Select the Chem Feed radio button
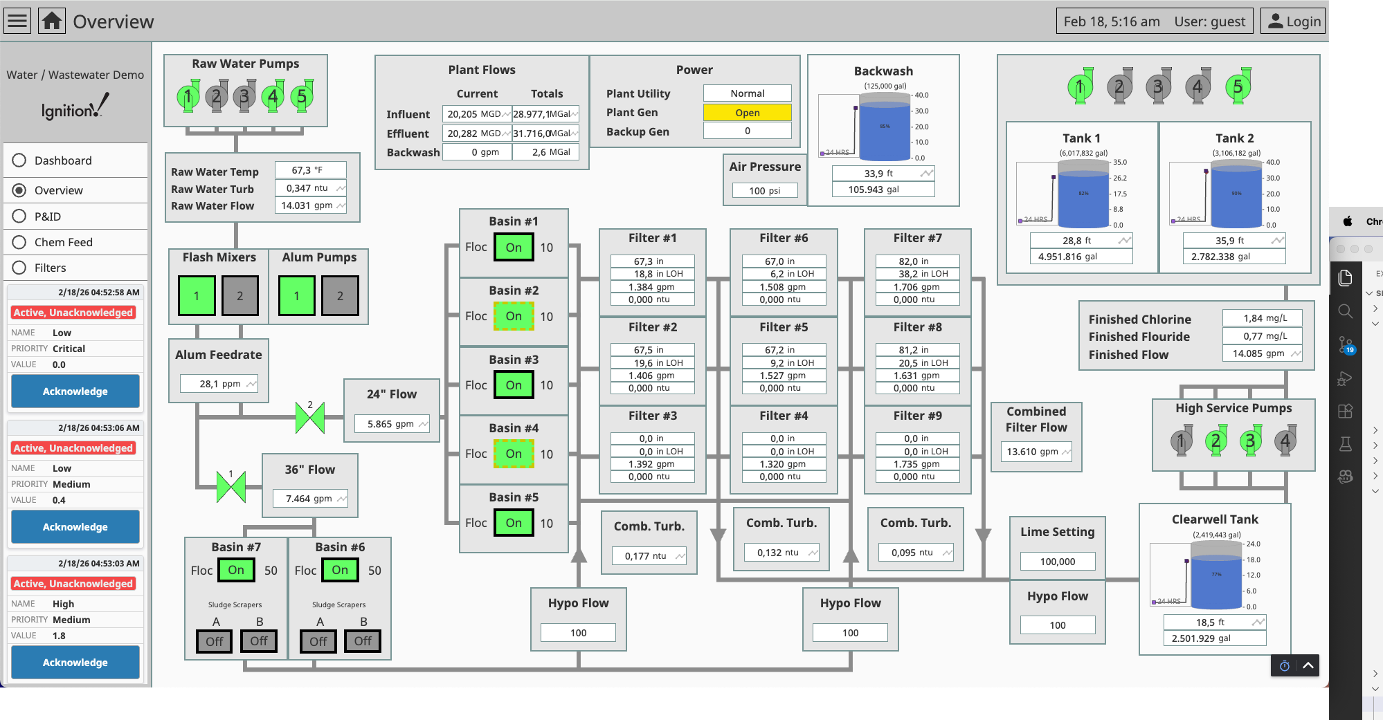1383x720 pixels. coord(19,241)
